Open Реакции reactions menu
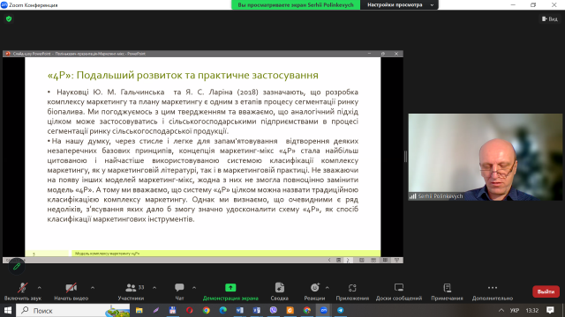 coord(314,291)
